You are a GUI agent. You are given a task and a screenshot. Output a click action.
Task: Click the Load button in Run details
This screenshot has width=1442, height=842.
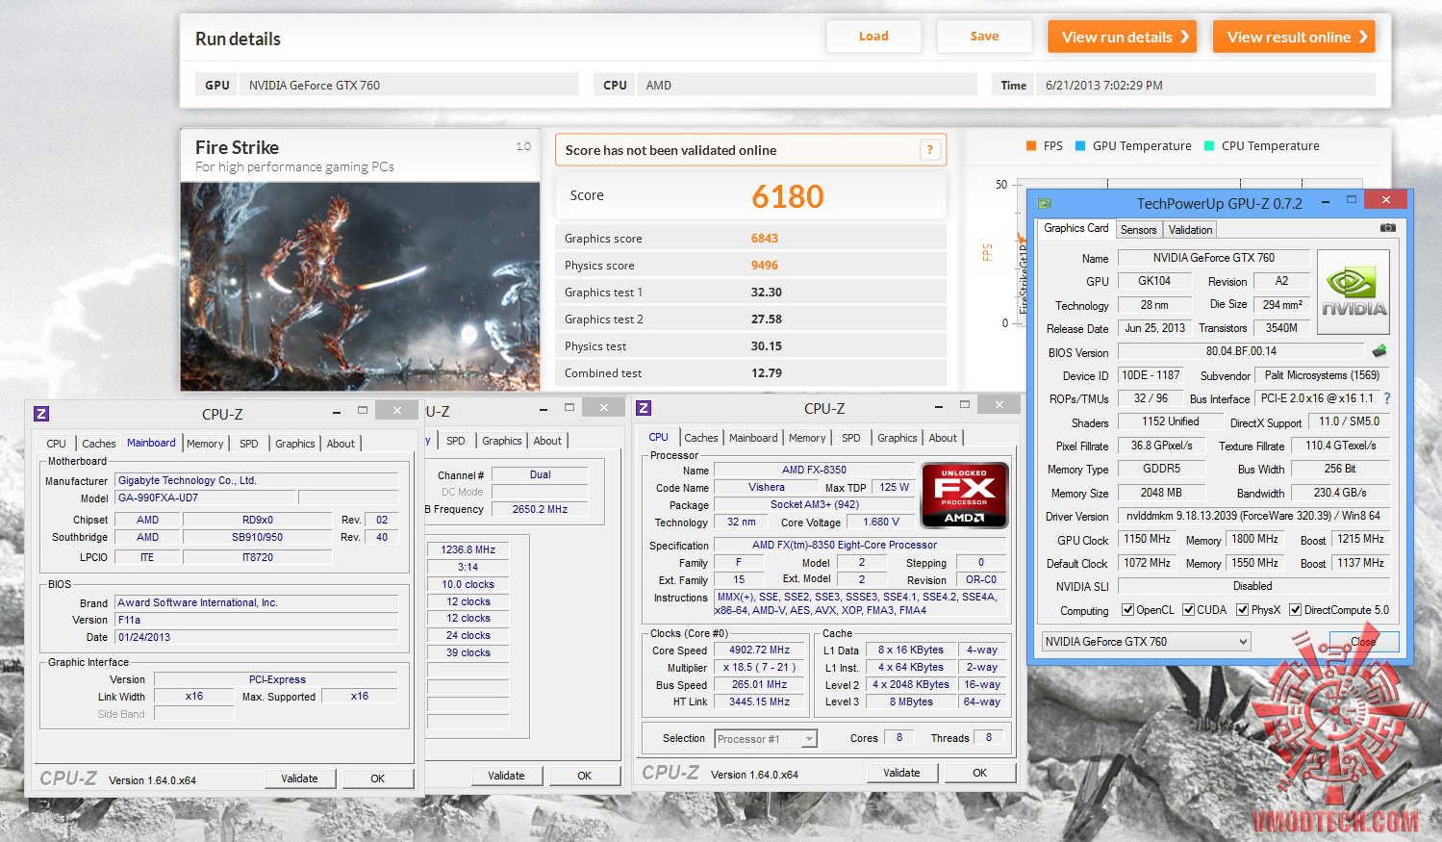coord(873,37)
